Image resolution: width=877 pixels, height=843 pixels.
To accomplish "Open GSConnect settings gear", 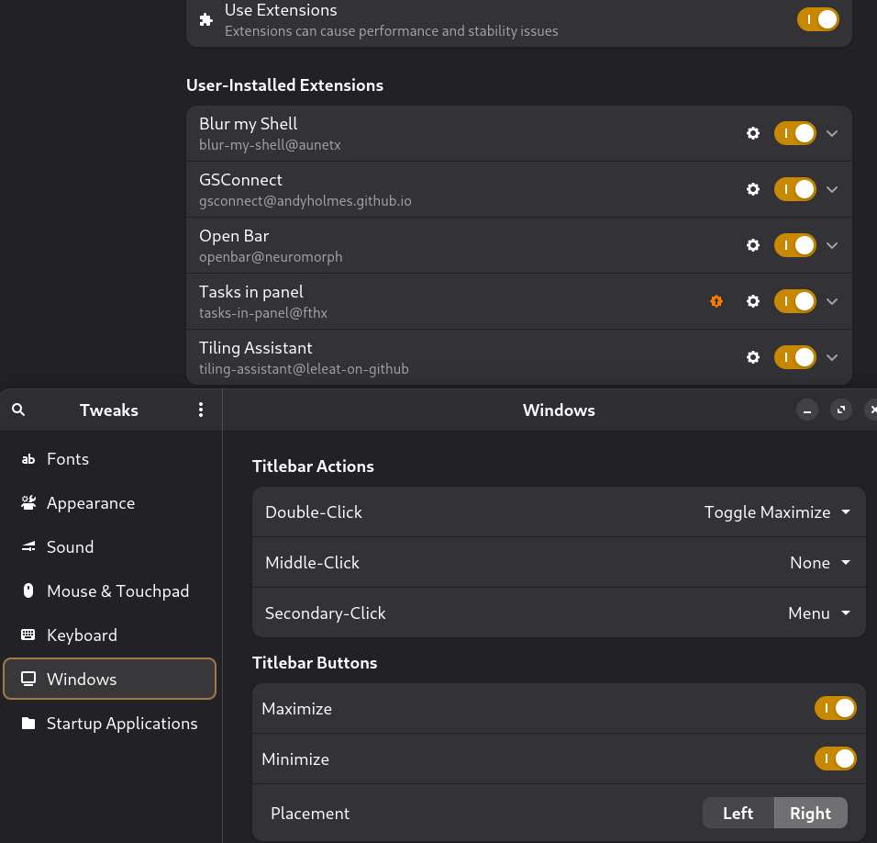I will tap(753, 189).
